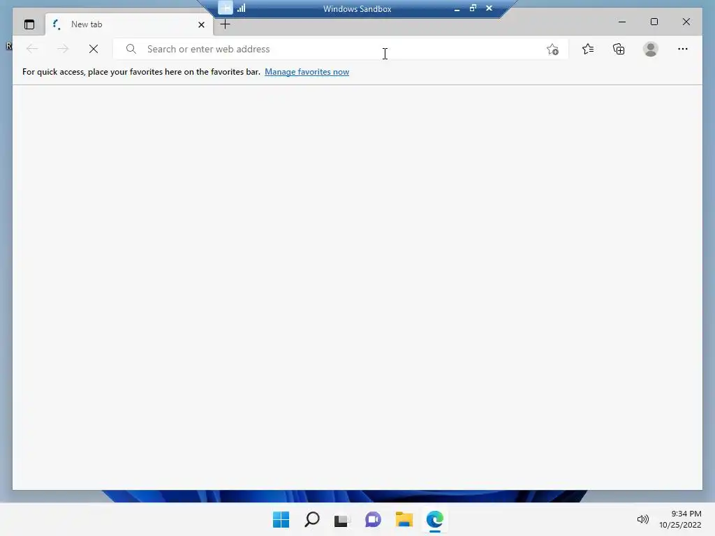Minimize the Windows Sandbox session

[457, 8]
